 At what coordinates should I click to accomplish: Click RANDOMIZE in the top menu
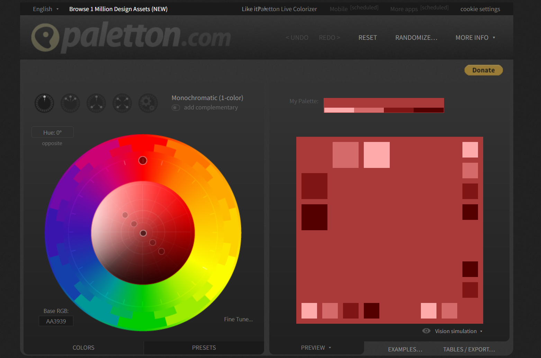416,37
